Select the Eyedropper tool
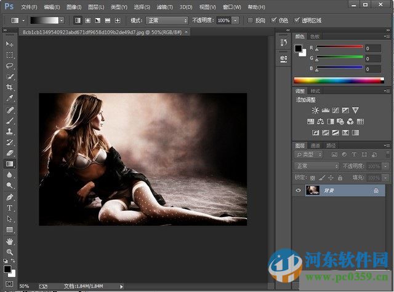 [x=9, y=98]
